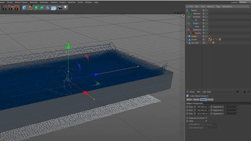This screenshot has width=251, height=141.
Task: Click the blue Z-axis arrow handle
Action: (96, 74)
